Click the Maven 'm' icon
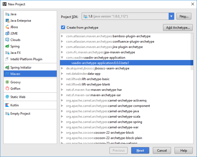 [x=7, y=74]
